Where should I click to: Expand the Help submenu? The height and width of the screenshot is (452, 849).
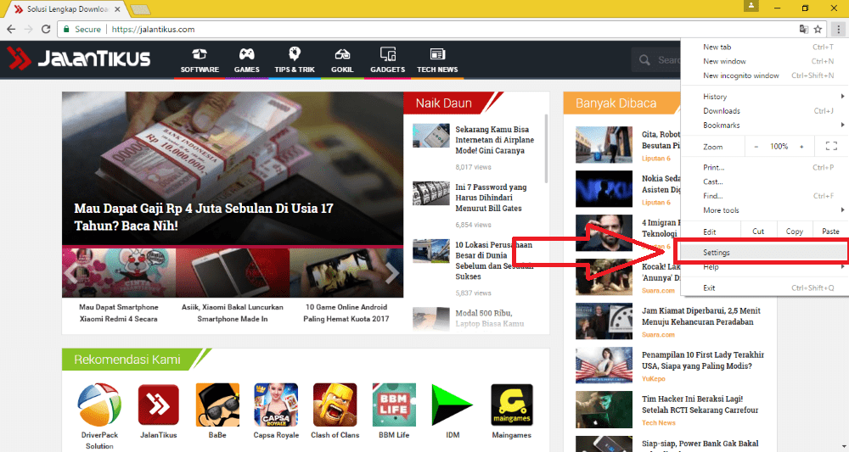[x=842, y=266]
